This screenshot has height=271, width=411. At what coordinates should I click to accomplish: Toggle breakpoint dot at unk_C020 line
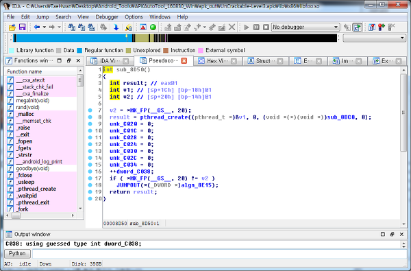coord(90,124)
